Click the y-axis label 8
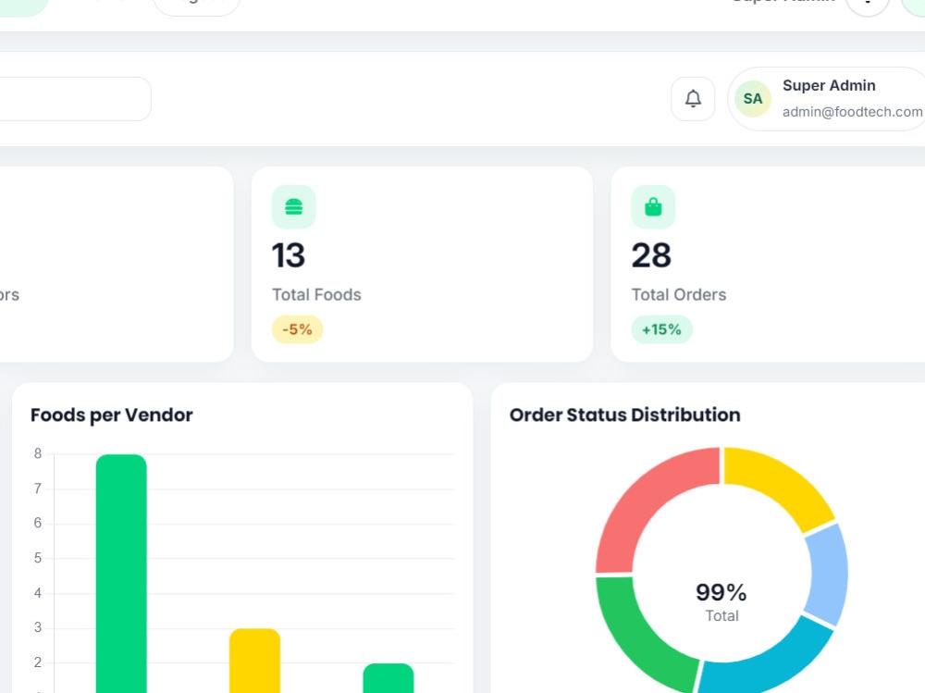The height and width of the screenshot is (693, 925). point(38,453)
